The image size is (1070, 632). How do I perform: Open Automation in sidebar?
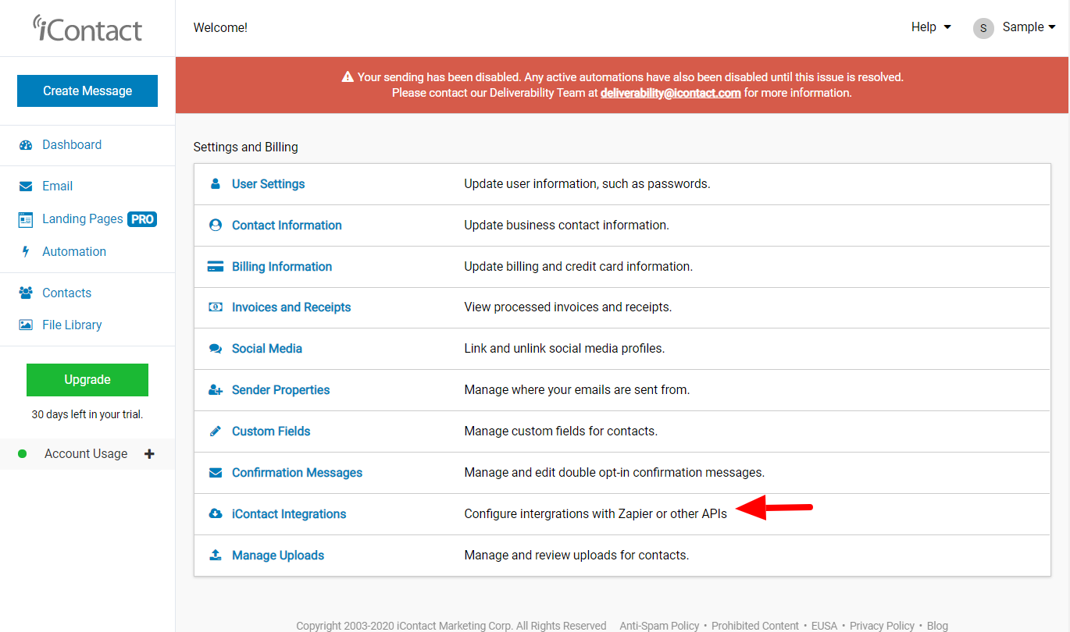click(74, 252)
